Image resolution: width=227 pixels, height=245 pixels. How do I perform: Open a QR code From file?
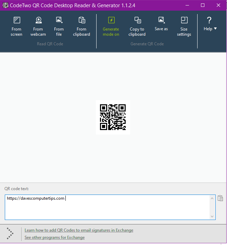click(59, 26)
